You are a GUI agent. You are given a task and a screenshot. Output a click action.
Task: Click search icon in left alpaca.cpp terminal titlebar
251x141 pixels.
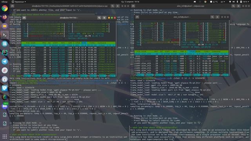point(113,6)
